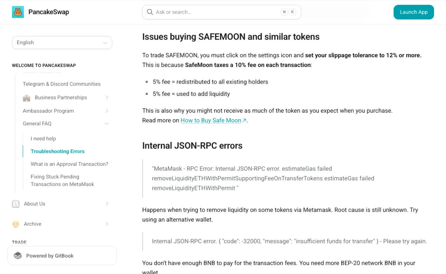Open the Archive section
The width and height of the screenshot is (446, 274).
point(33,224)
